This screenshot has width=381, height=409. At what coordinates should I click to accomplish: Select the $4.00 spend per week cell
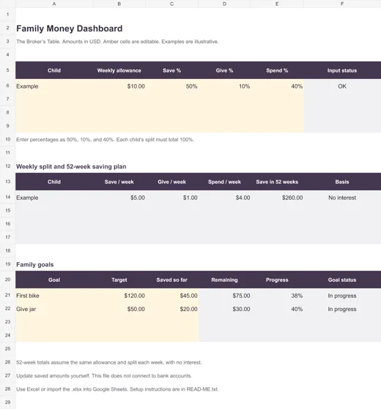point(224,198)
